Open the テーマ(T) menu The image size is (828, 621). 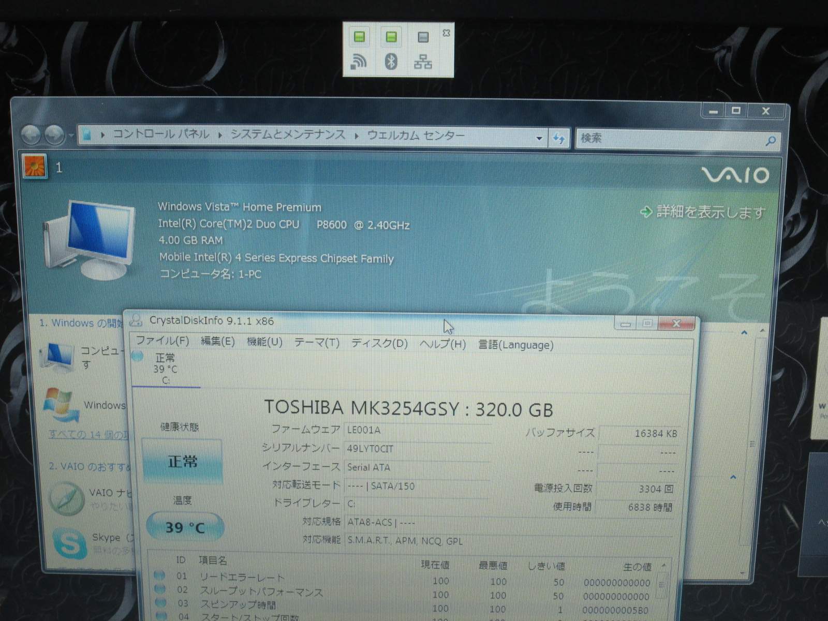pyautogui.click(x=317, y=342)
